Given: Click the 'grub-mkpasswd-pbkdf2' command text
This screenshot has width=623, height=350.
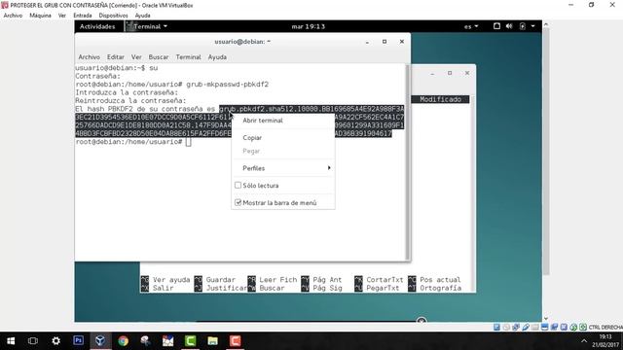Looking at the screenshot, I should click(x=227, y=85).
